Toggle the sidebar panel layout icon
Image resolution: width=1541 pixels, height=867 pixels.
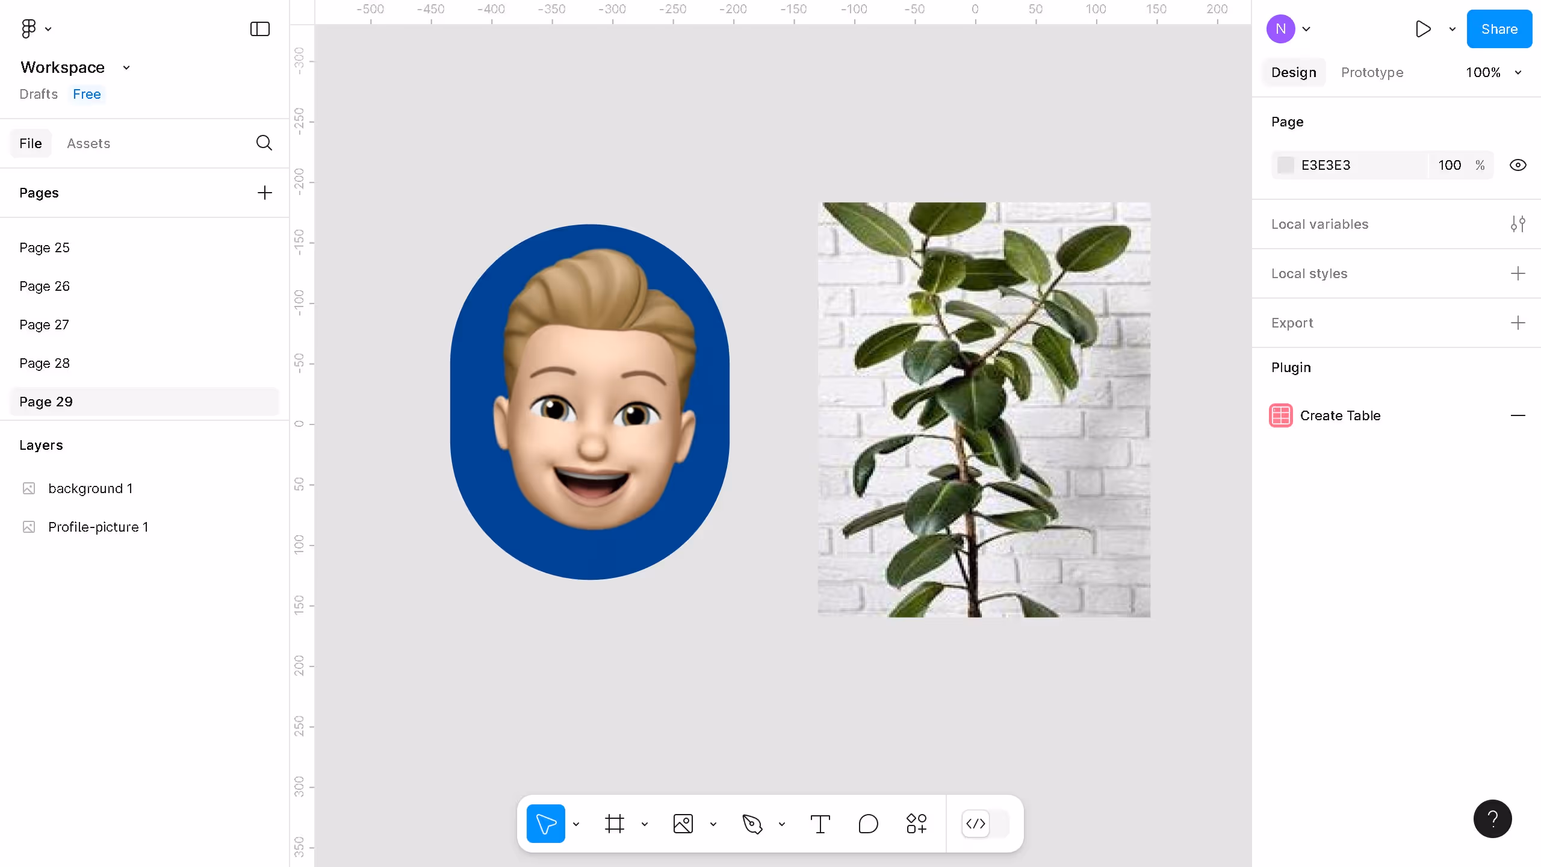(x=259, y=29)
